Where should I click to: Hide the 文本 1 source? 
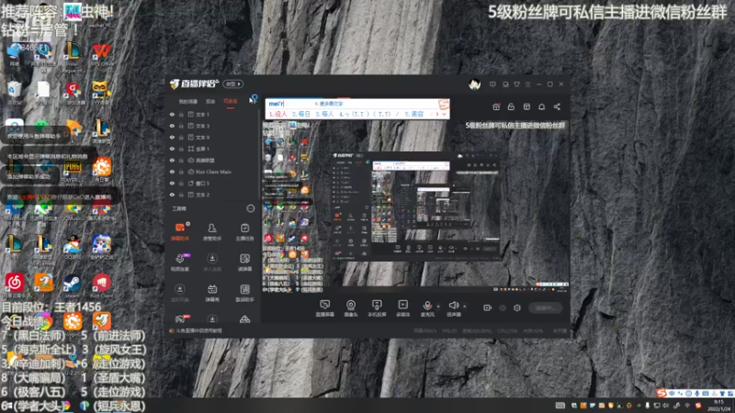tap(172, 114)
